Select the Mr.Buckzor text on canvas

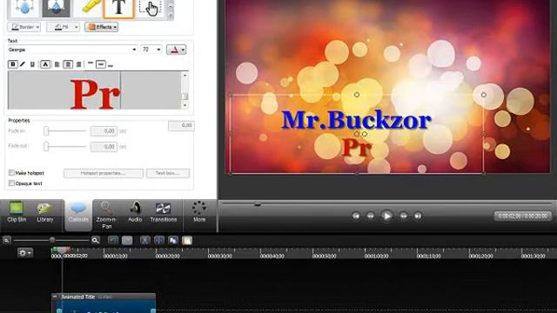tap(356, 120)
